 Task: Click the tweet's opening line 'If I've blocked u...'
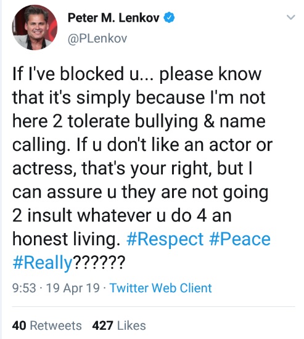(83, 74)
